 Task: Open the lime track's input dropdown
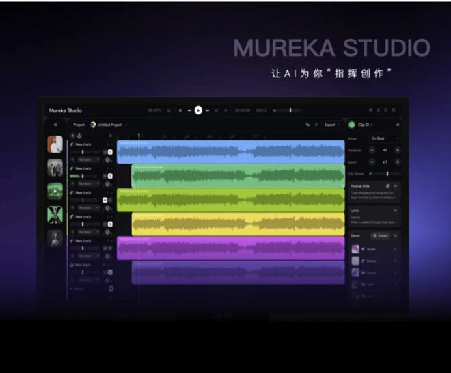click(89, 207)
